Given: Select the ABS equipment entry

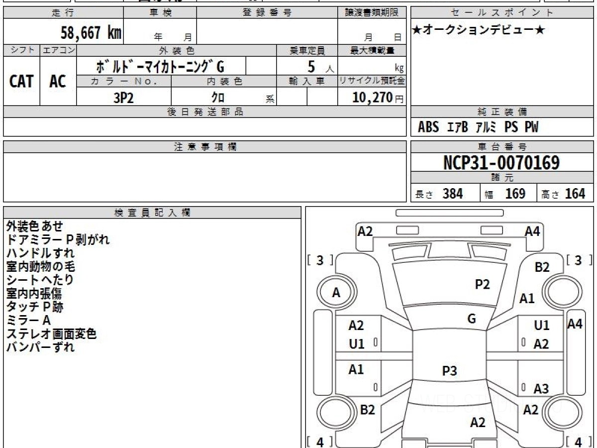Looking at the screenshot, I should (x=428, y=127).
